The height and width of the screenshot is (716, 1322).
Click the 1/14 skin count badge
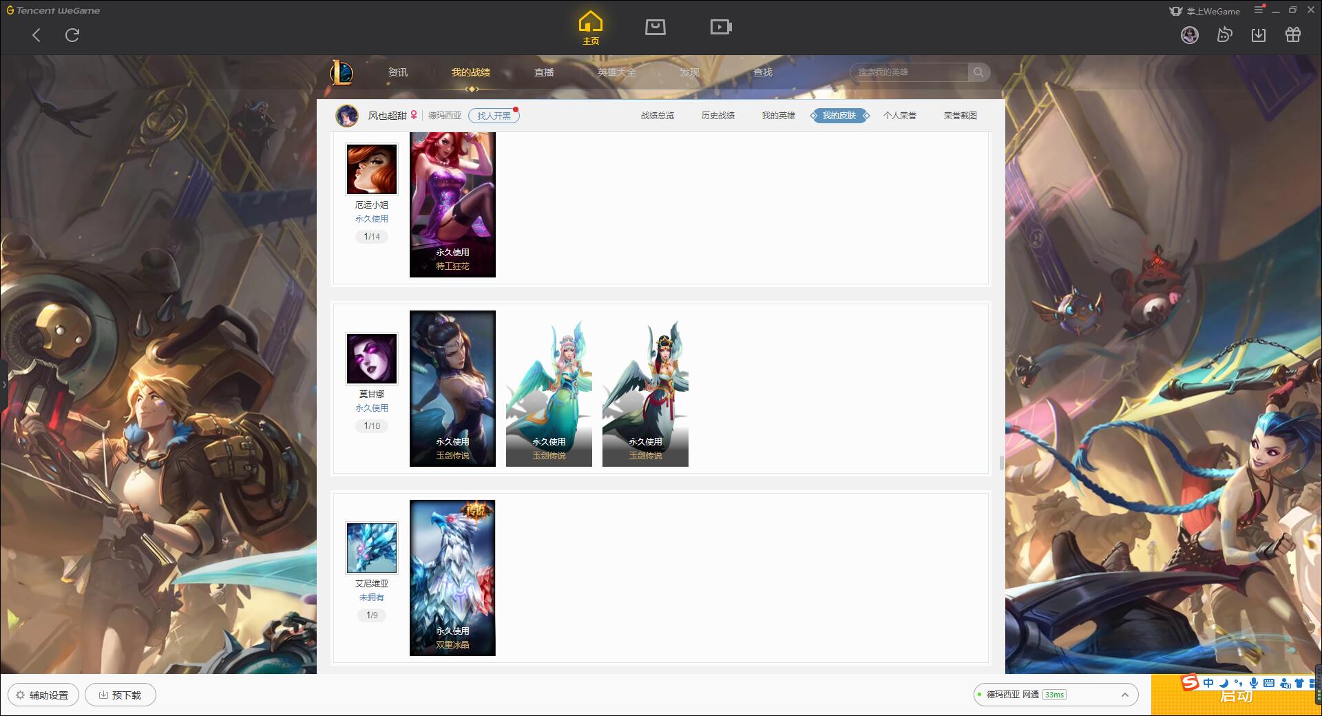(372, 237)
